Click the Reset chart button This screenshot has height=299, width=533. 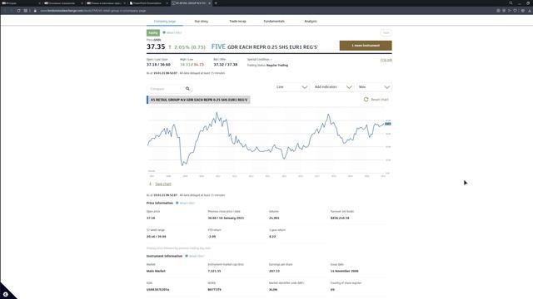(x=376, y=100)
